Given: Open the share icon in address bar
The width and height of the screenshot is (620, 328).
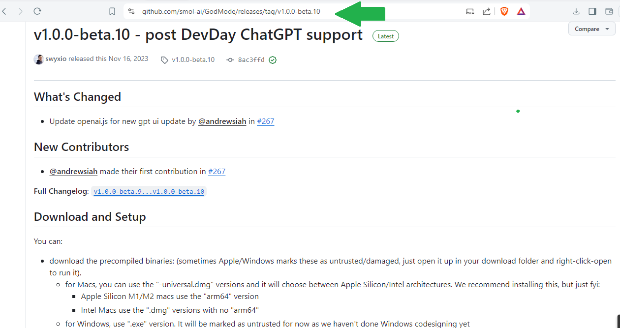Looking at the screenshot, I should 487,11.
